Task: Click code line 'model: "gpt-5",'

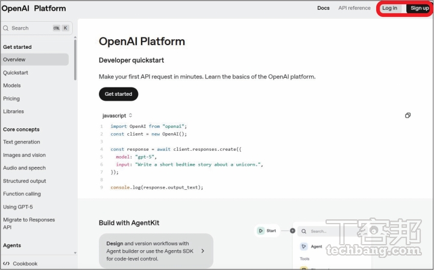Action: [x=136, y=157]
